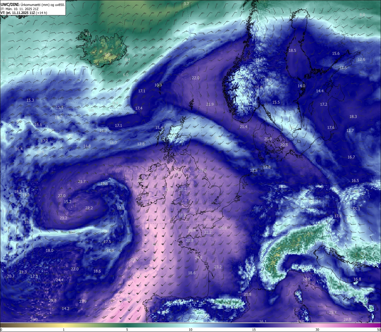
Task: Click the '25.6' value over northern England
Action: [203, 170]
